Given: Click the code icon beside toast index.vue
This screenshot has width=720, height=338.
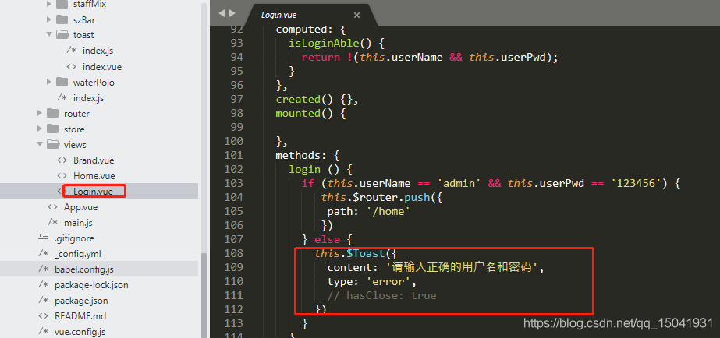Looking at the screenshot, I should pyautogui.click(x=71, y=66).
